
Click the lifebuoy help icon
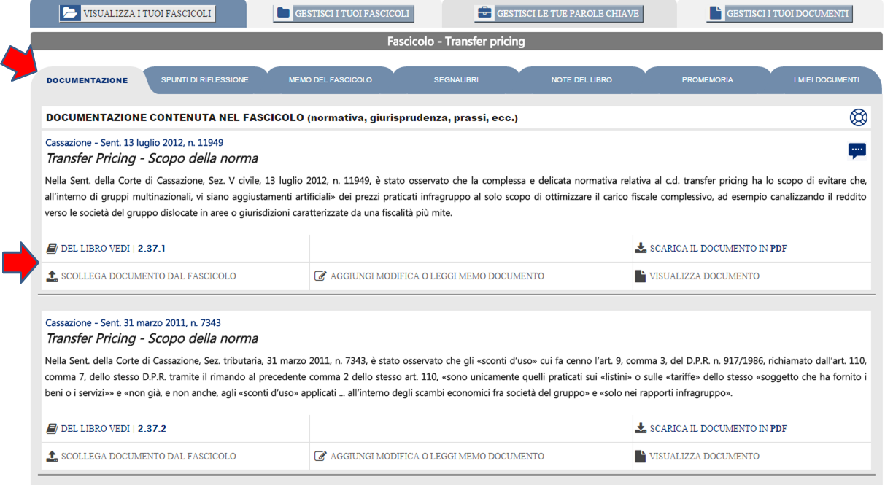coord(857,117)
